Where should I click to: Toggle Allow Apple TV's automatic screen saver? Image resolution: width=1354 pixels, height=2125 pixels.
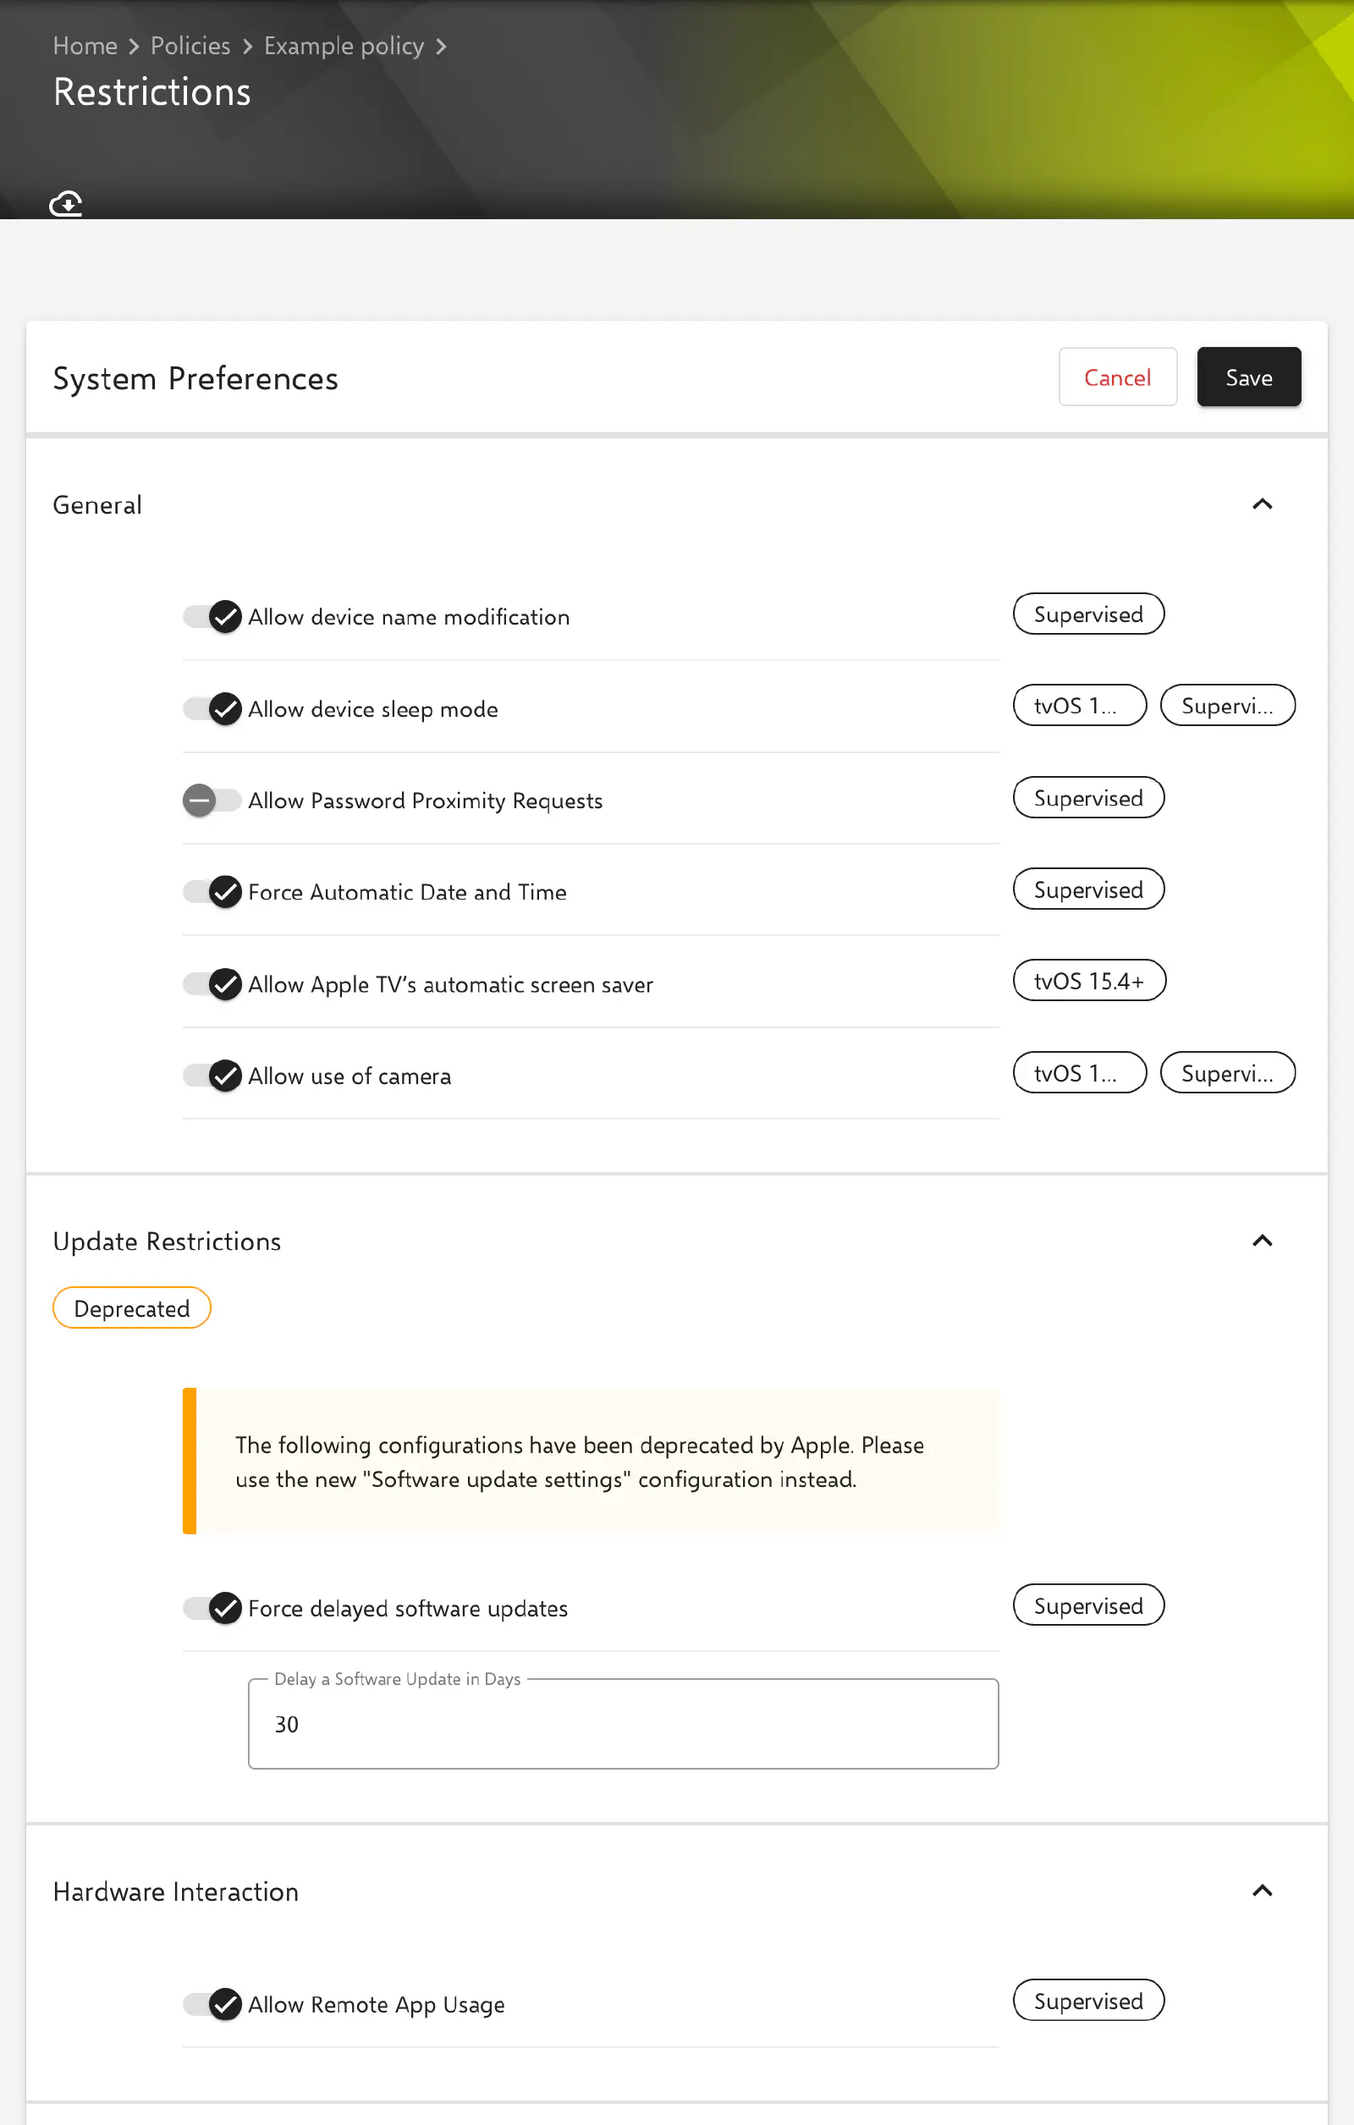pyautogui.click(x=212, y=984)
